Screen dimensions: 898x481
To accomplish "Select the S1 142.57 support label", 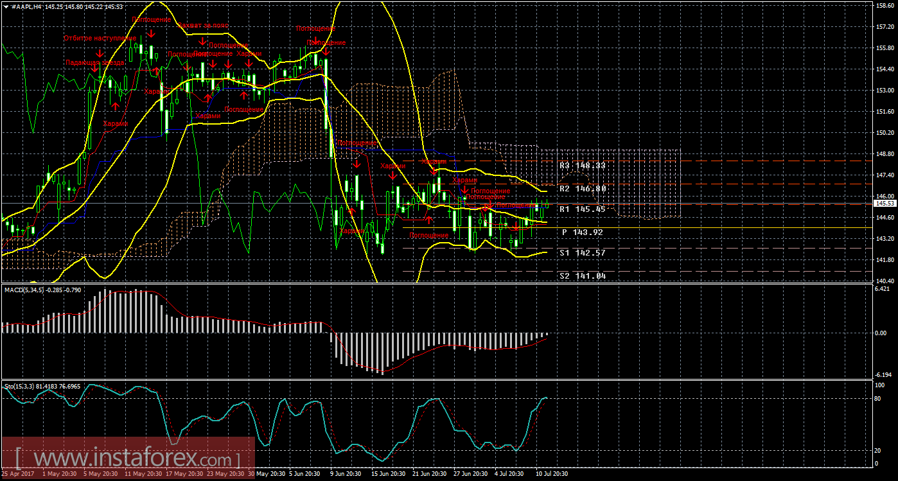I will click(583, 253).
